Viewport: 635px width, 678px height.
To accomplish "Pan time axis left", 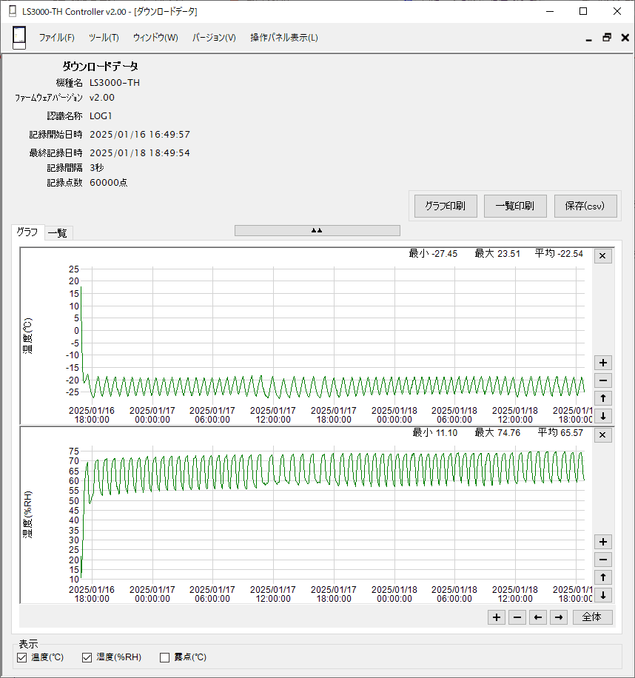I will pos(538,617).
